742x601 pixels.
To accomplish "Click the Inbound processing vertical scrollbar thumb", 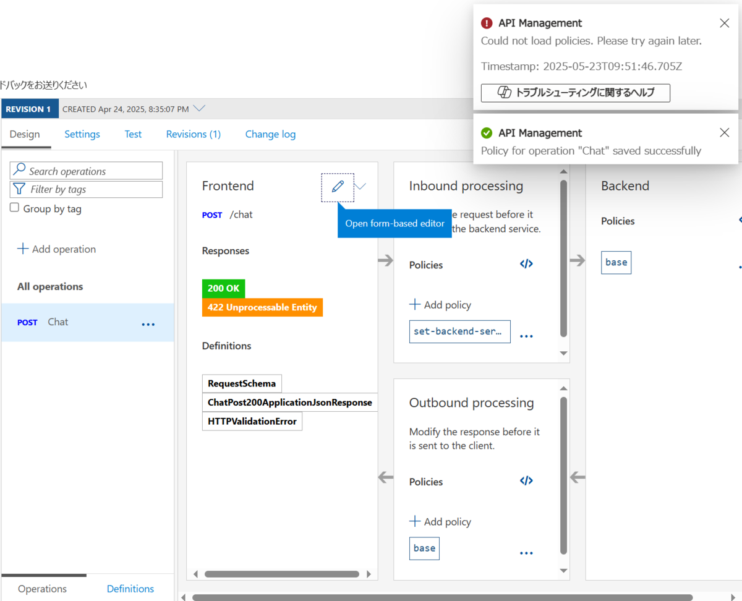I will click(x=563, y=258).
